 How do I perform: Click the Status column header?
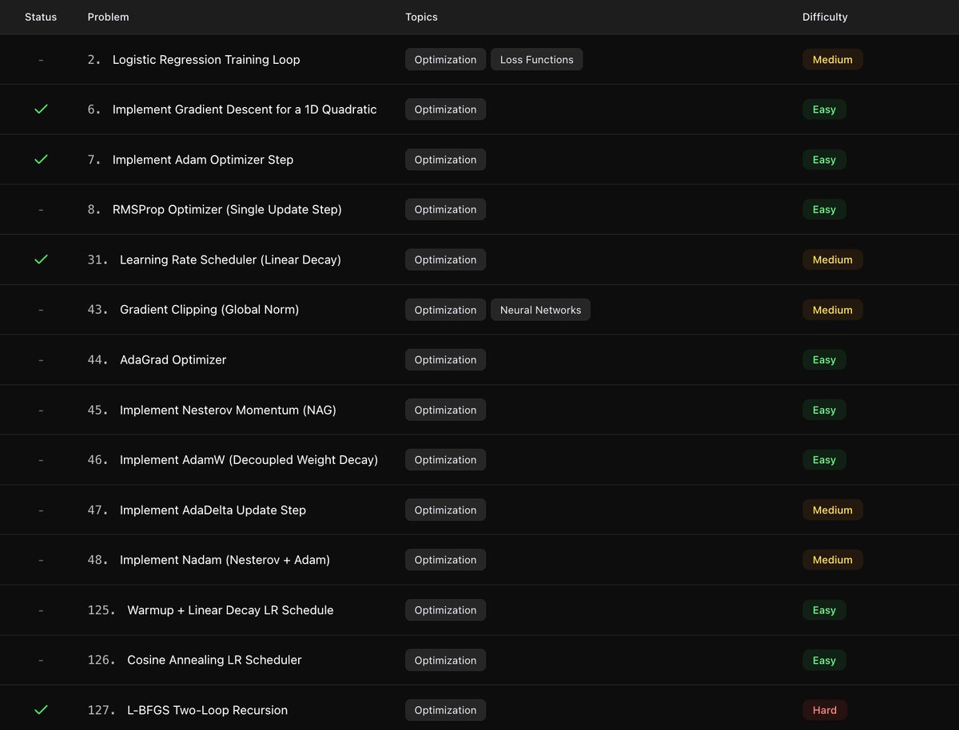click(x=41, y=17)
